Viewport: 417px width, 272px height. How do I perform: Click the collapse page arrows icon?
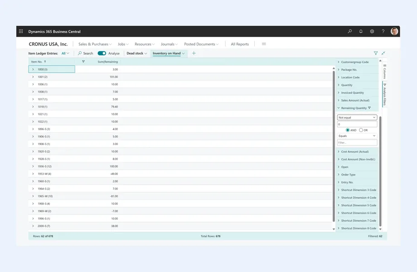click(x=383, y=53)
